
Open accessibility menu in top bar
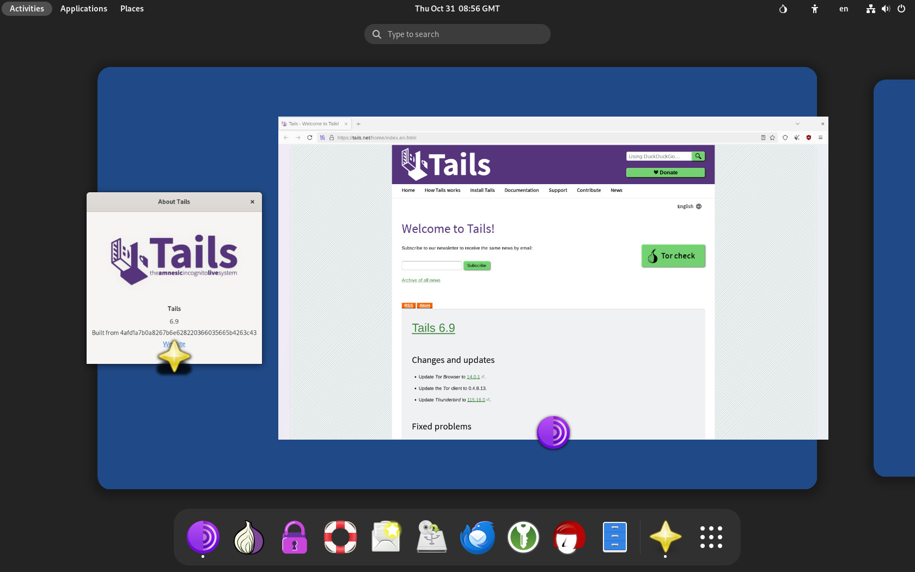(815, 9)
